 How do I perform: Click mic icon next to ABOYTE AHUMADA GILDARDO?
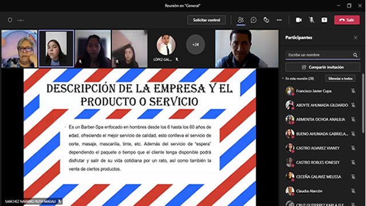[353, 105]
